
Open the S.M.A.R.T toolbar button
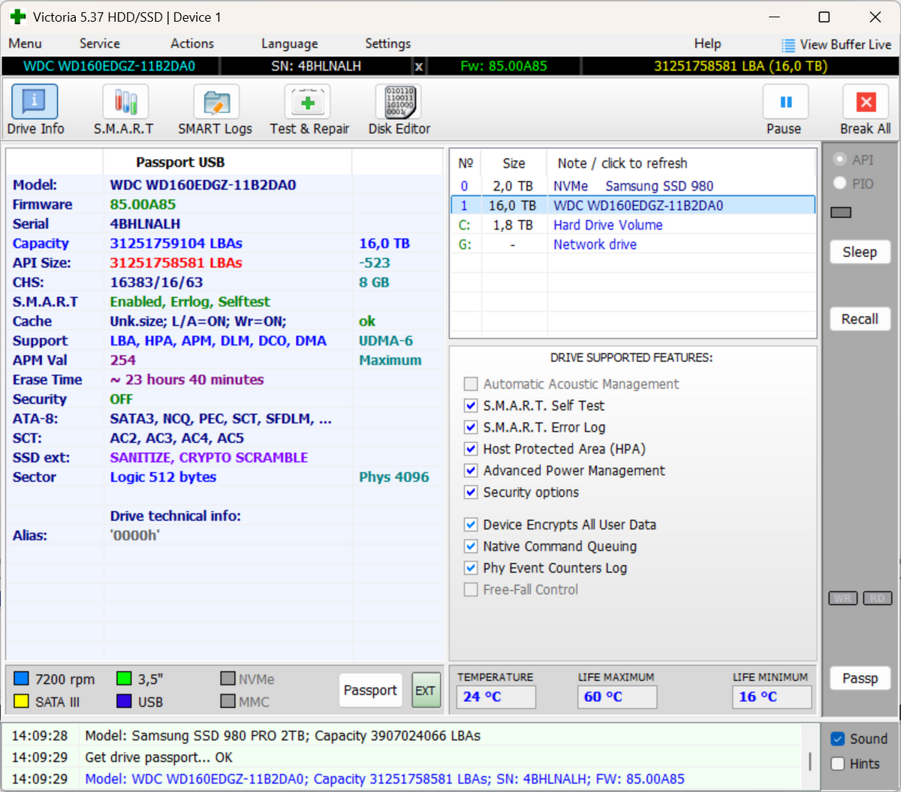(x=124, y=110)
